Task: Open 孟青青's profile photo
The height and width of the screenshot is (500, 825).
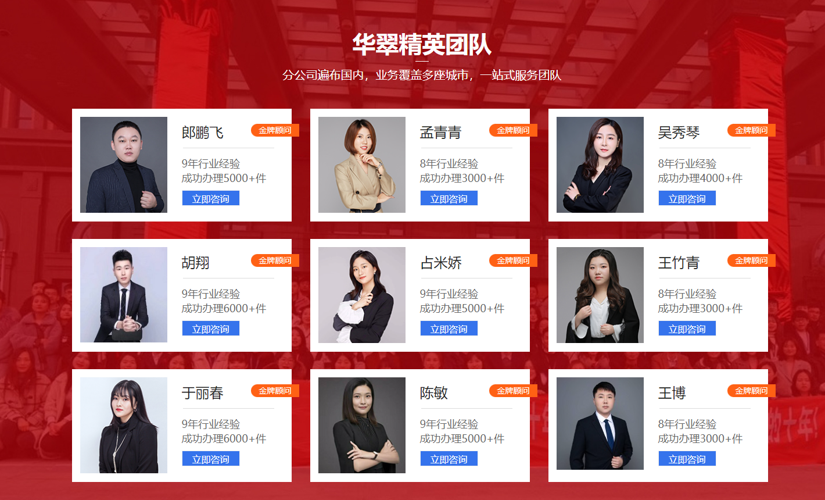Action: click(x=362, y=165)
